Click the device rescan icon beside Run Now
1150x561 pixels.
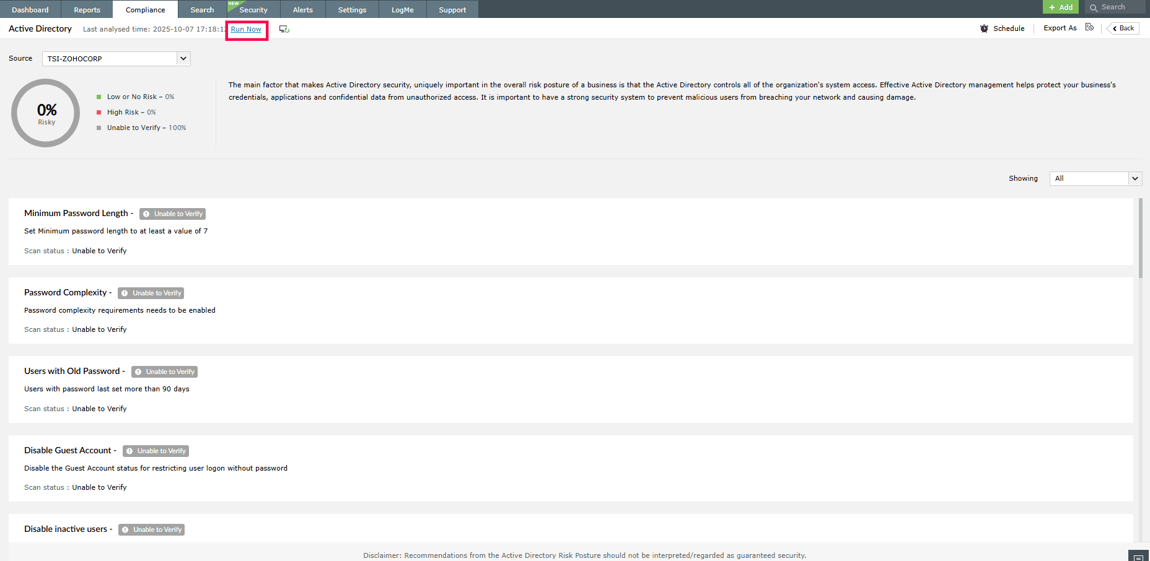coord(284,28)
